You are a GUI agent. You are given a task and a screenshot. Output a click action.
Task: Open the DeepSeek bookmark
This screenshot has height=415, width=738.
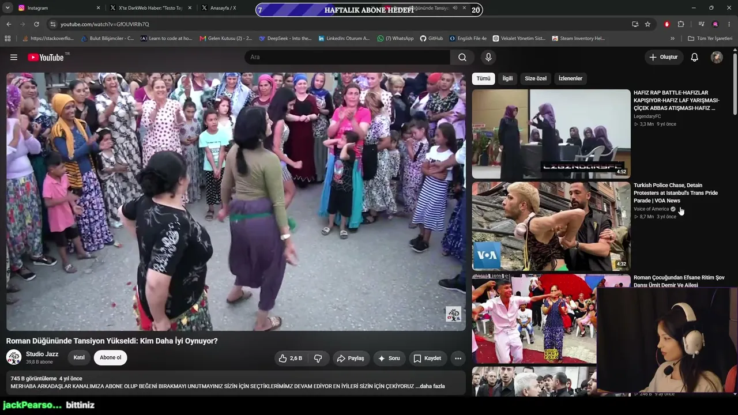(285, 39)
